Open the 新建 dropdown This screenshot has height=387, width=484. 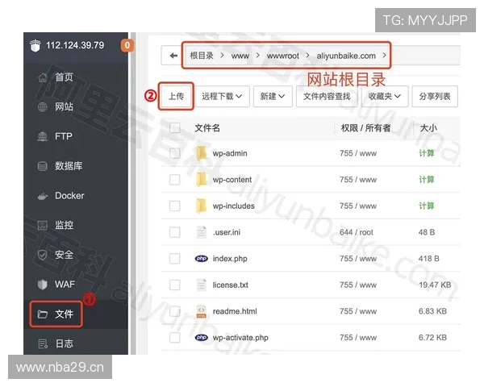pyautogui.click(x=273, y=96)
